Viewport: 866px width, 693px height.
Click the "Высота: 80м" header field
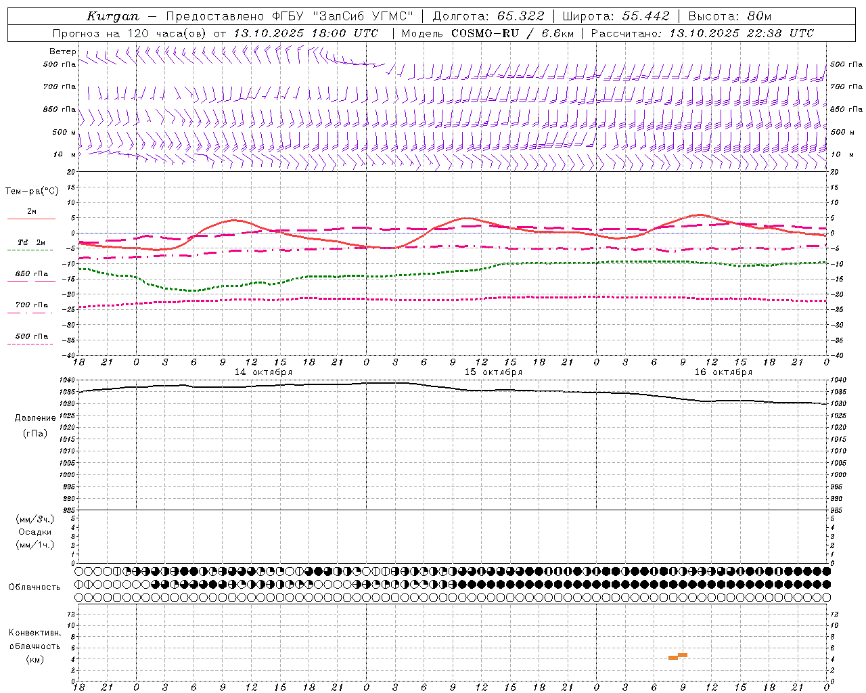[x=729, y=16]
